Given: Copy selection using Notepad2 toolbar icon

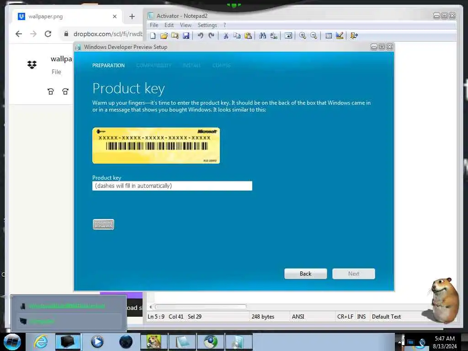Looking at the screenshot, I should coord(237,36).
